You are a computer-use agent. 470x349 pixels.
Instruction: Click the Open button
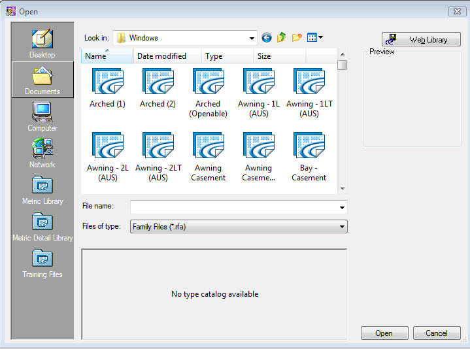pos(384,333)
